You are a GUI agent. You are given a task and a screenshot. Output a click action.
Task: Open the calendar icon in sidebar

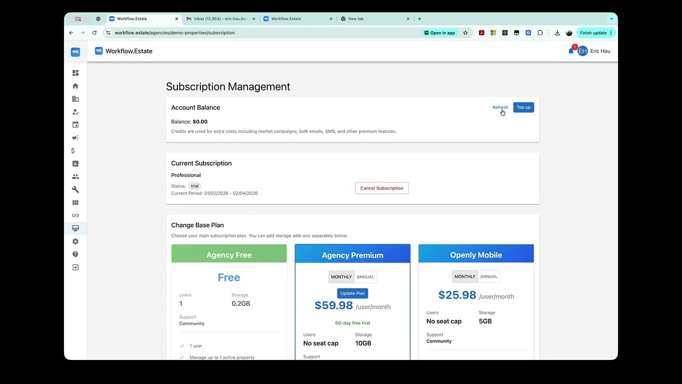(x=75, y=125)
